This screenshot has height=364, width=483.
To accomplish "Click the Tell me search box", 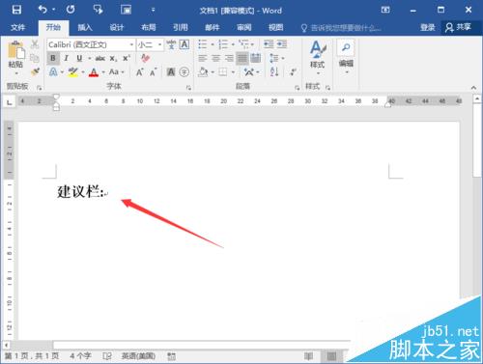I will click(341, 28).
